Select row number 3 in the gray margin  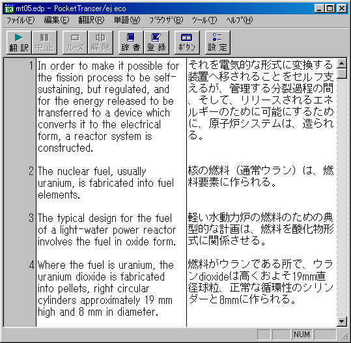click(31, 218)
